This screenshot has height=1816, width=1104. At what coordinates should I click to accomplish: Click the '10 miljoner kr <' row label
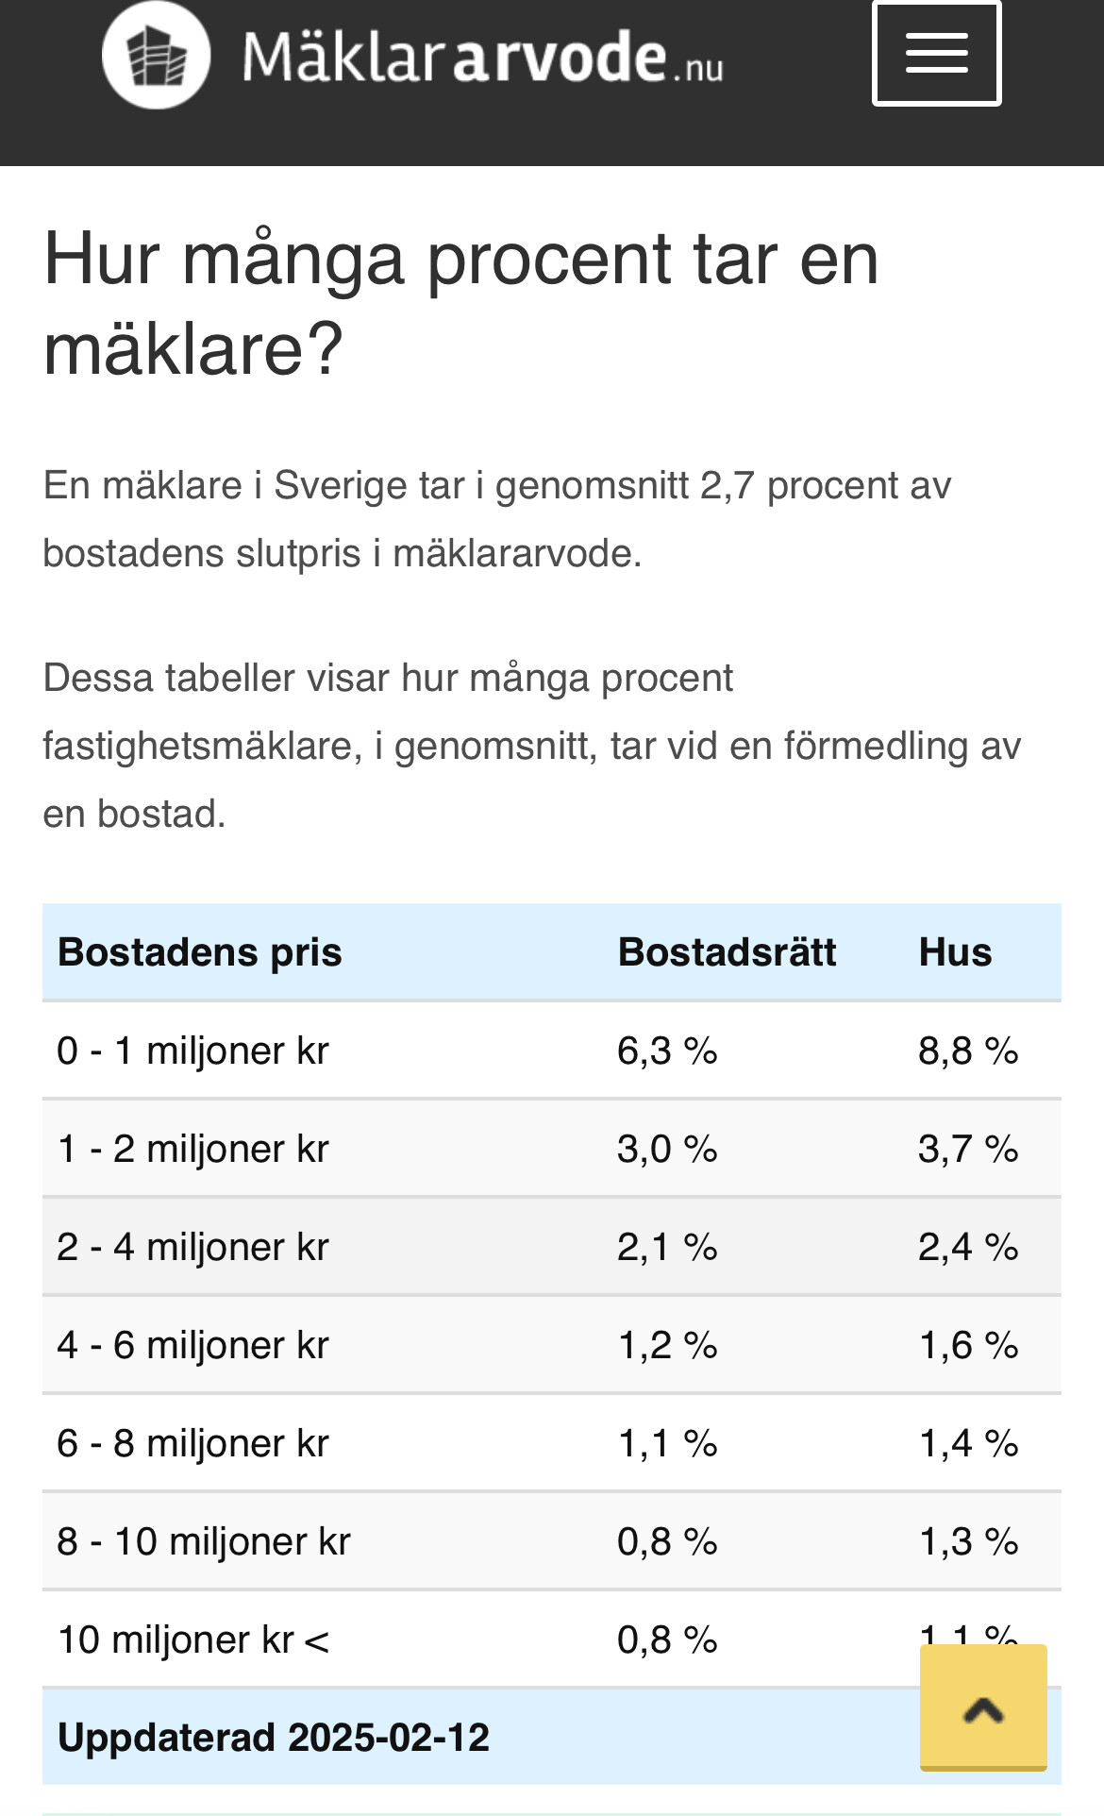point(193,1639)
